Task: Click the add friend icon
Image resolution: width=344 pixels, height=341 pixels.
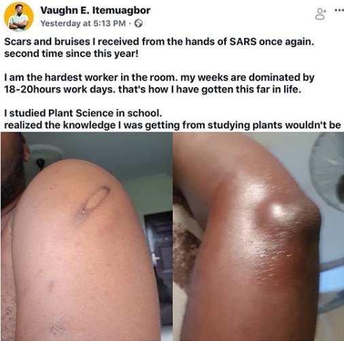Action: click(x=320, y=14)
